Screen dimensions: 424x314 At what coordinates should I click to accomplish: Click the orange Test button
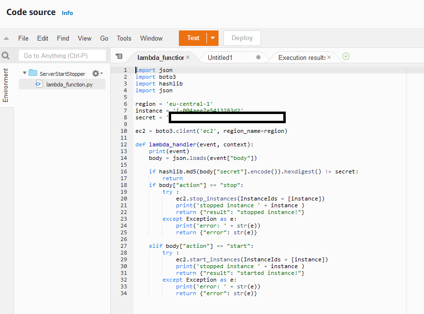tap(193, 38)
